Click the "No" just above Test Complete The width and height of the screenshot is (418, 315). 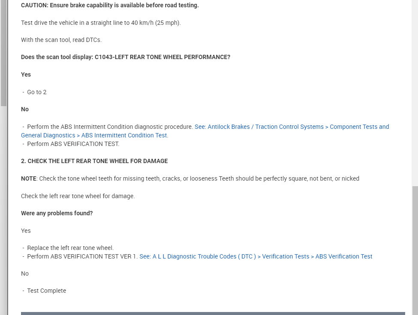click(x=25, y=273)
